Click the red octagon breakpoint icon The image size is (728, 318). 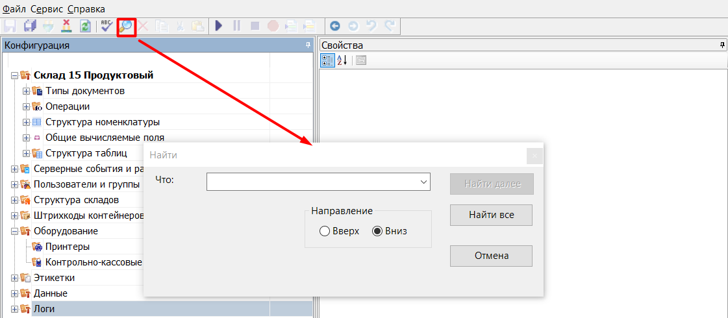(x=273, y=26)
